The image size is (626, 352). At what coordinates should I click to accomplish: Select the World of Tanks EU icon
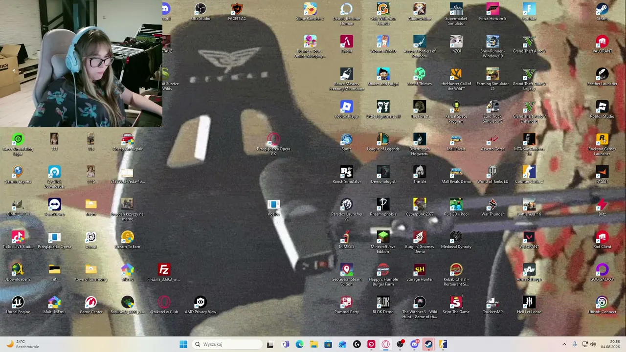(x=492, y=175)
